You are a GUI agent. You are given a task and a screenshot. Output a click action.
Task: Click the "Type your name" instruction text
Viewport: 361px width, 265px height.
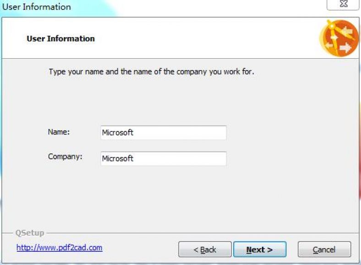coord(151,72)
